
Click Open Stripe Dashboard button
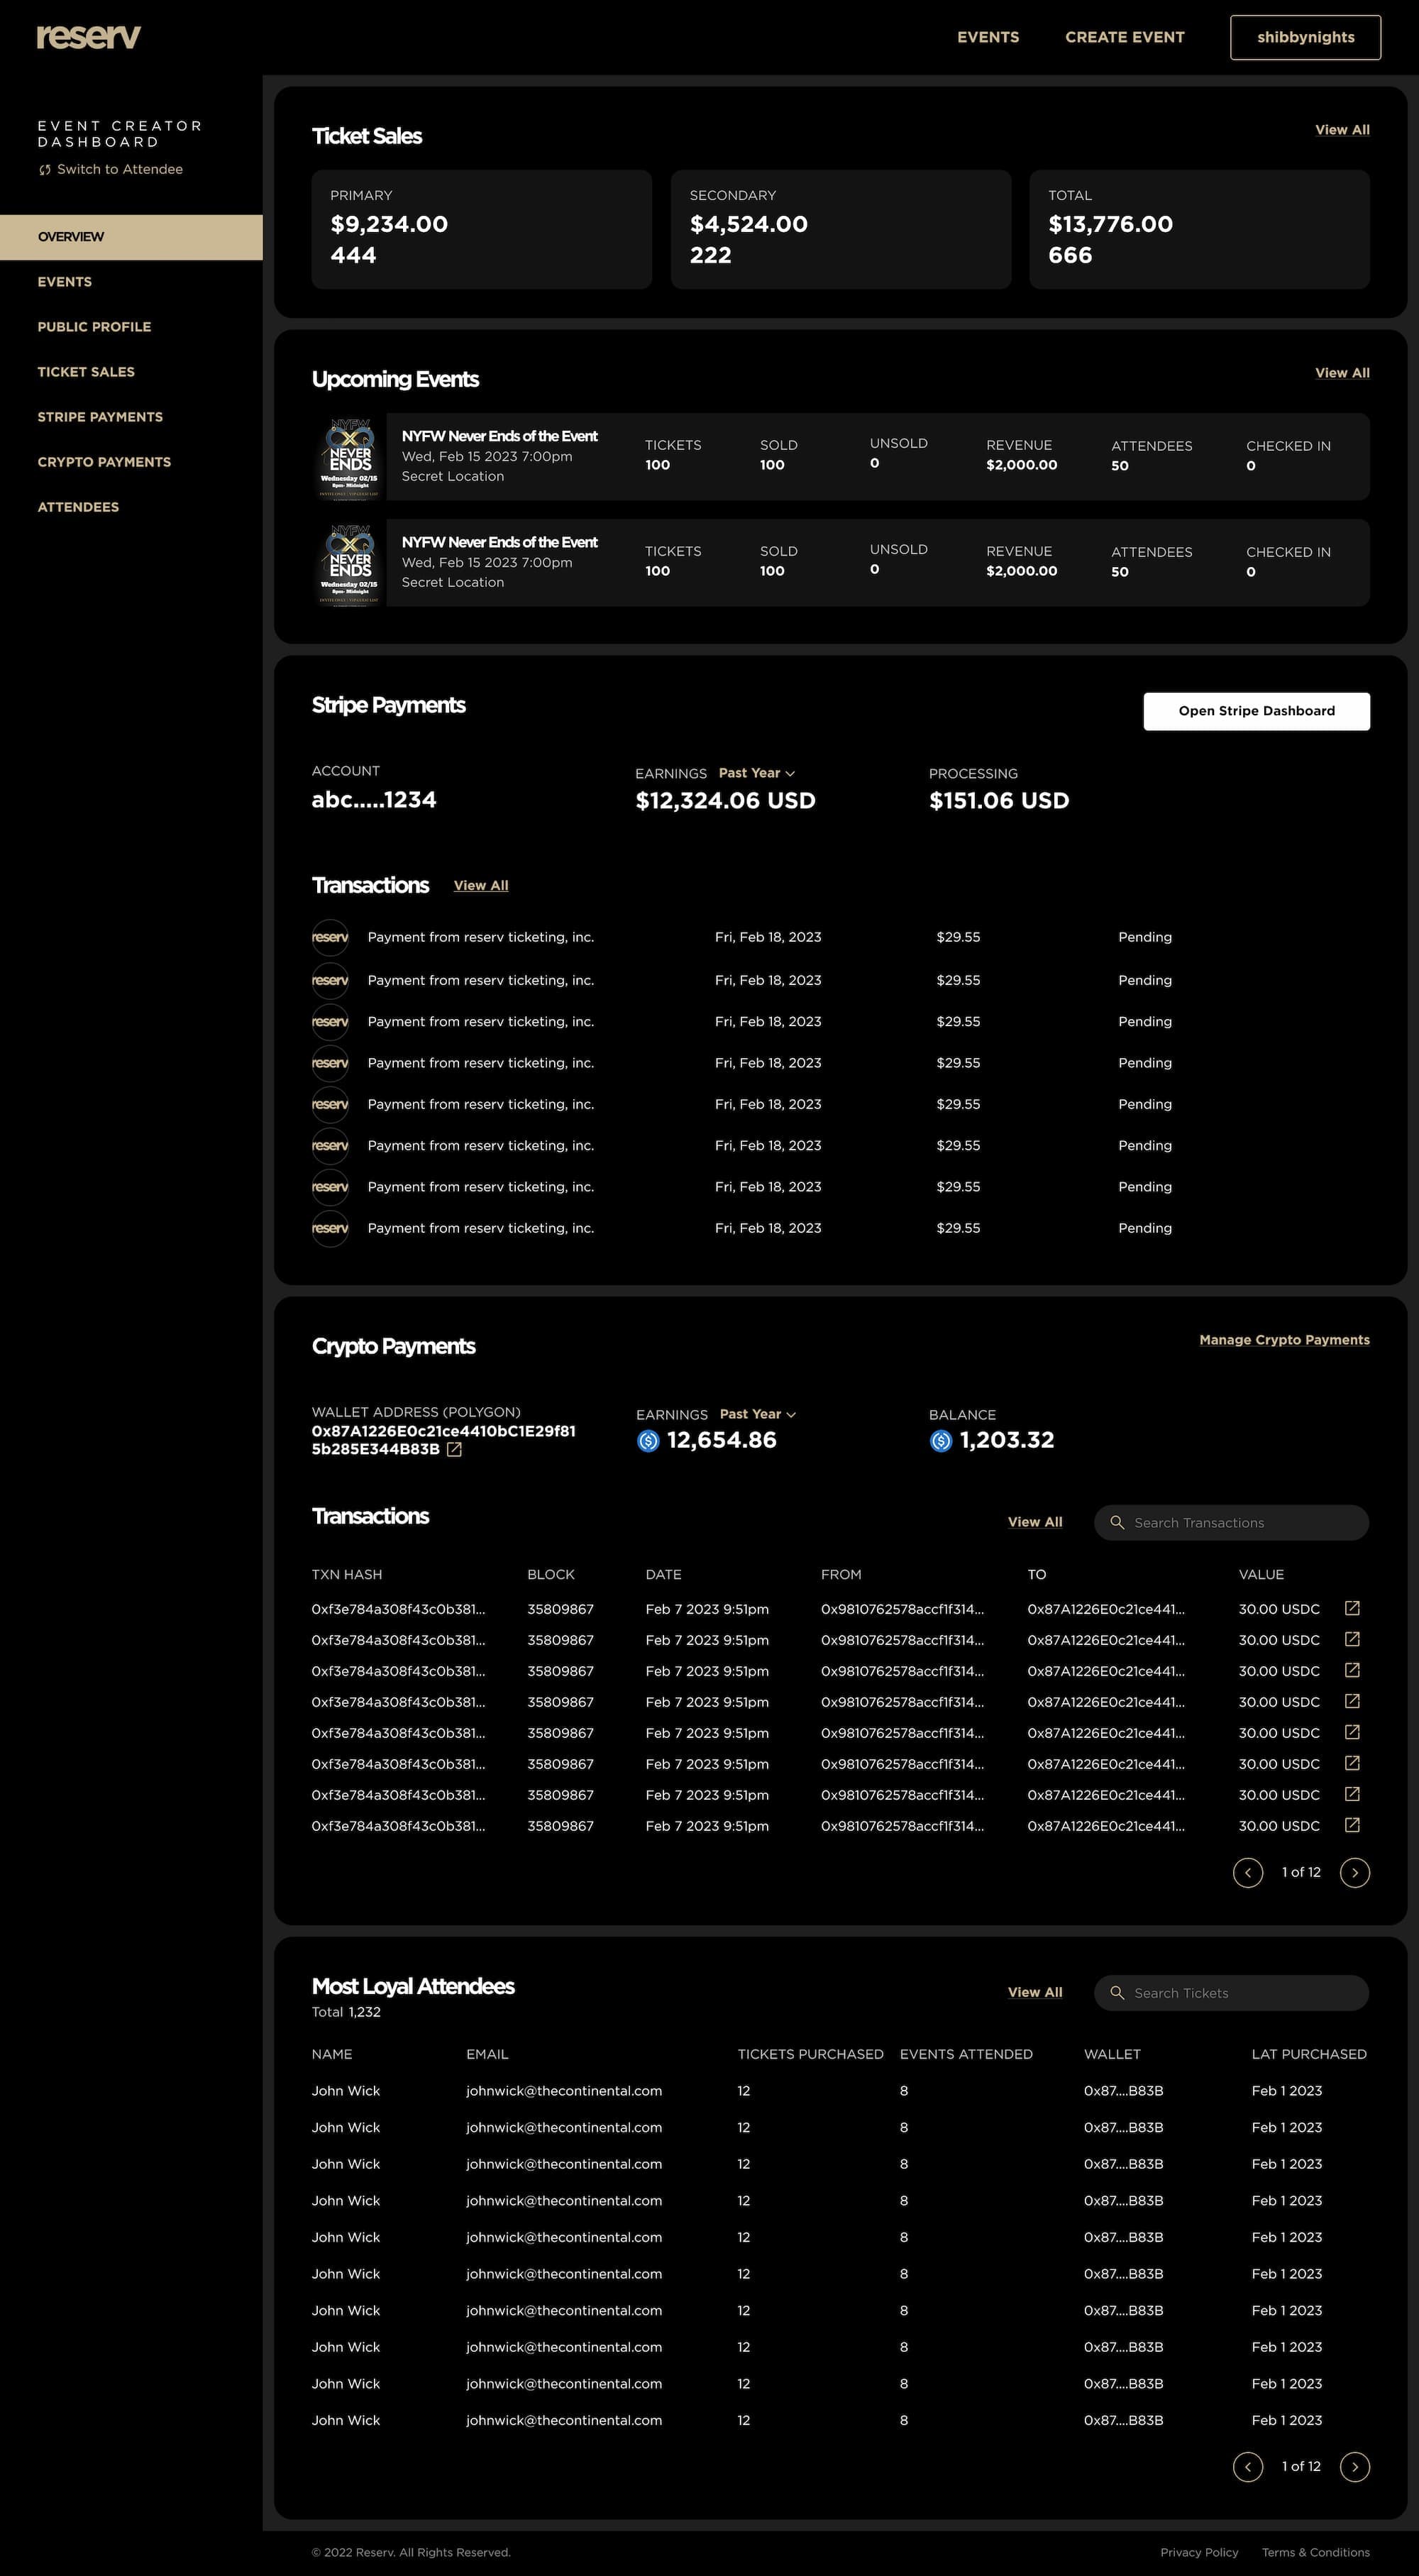(x=1256, y=711)
